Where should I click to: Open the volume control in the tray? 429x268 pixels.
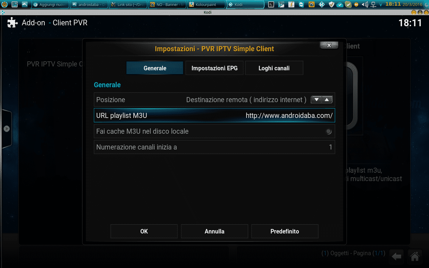tap(365, 5)
